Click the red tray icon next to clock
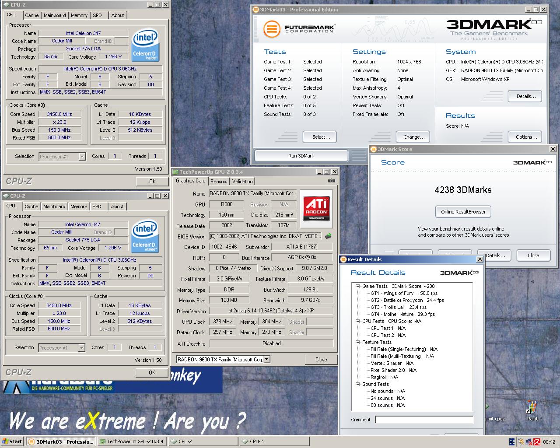Screen dimensions: 560x448 pyautogui.click(x=536, y=442)
